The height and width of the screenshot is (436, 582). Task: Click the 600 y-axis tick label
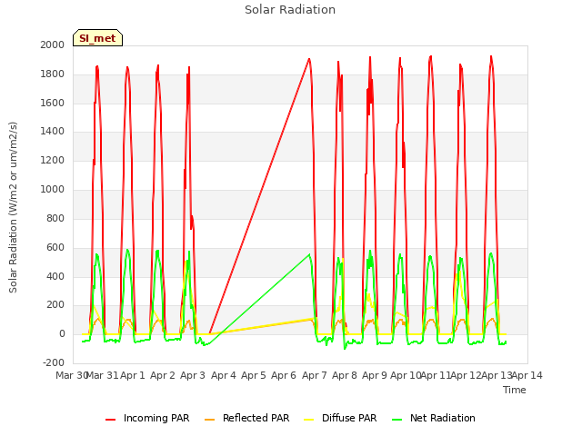point(55,247)
